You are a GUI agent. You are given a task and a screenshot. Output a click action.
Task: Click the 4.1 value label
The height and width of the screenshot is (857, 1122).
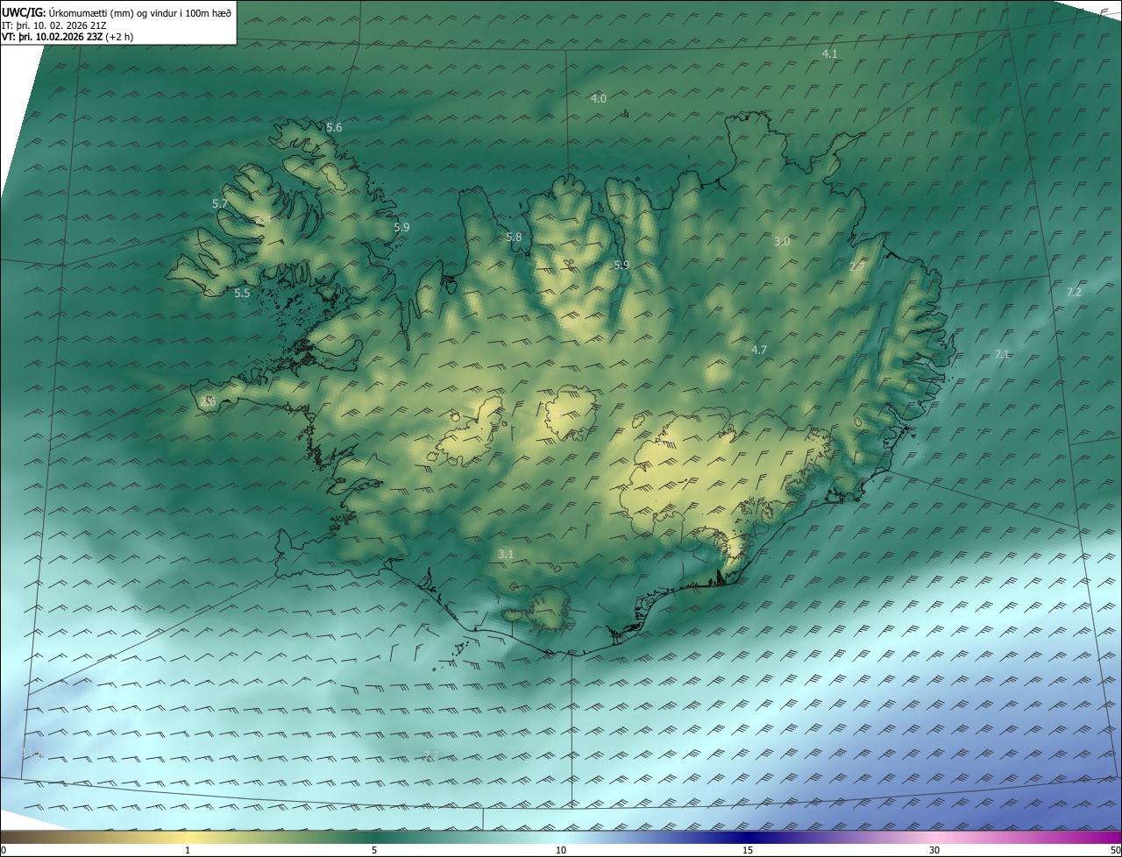(829, 54)
